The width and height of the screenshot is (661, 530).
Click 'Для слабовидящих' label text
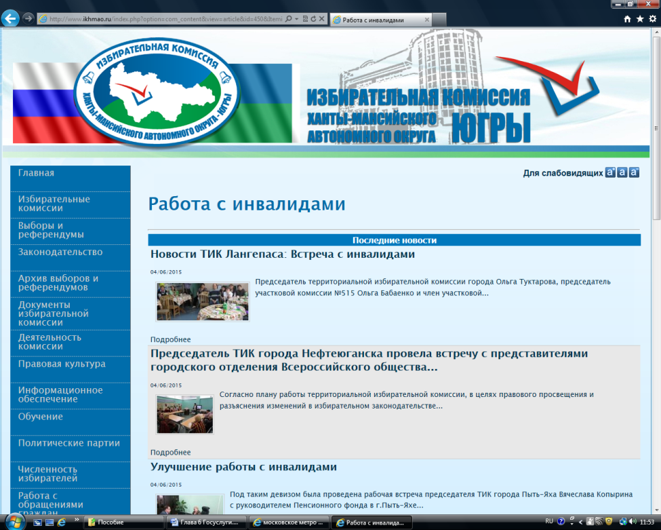[x=563, y=173]
